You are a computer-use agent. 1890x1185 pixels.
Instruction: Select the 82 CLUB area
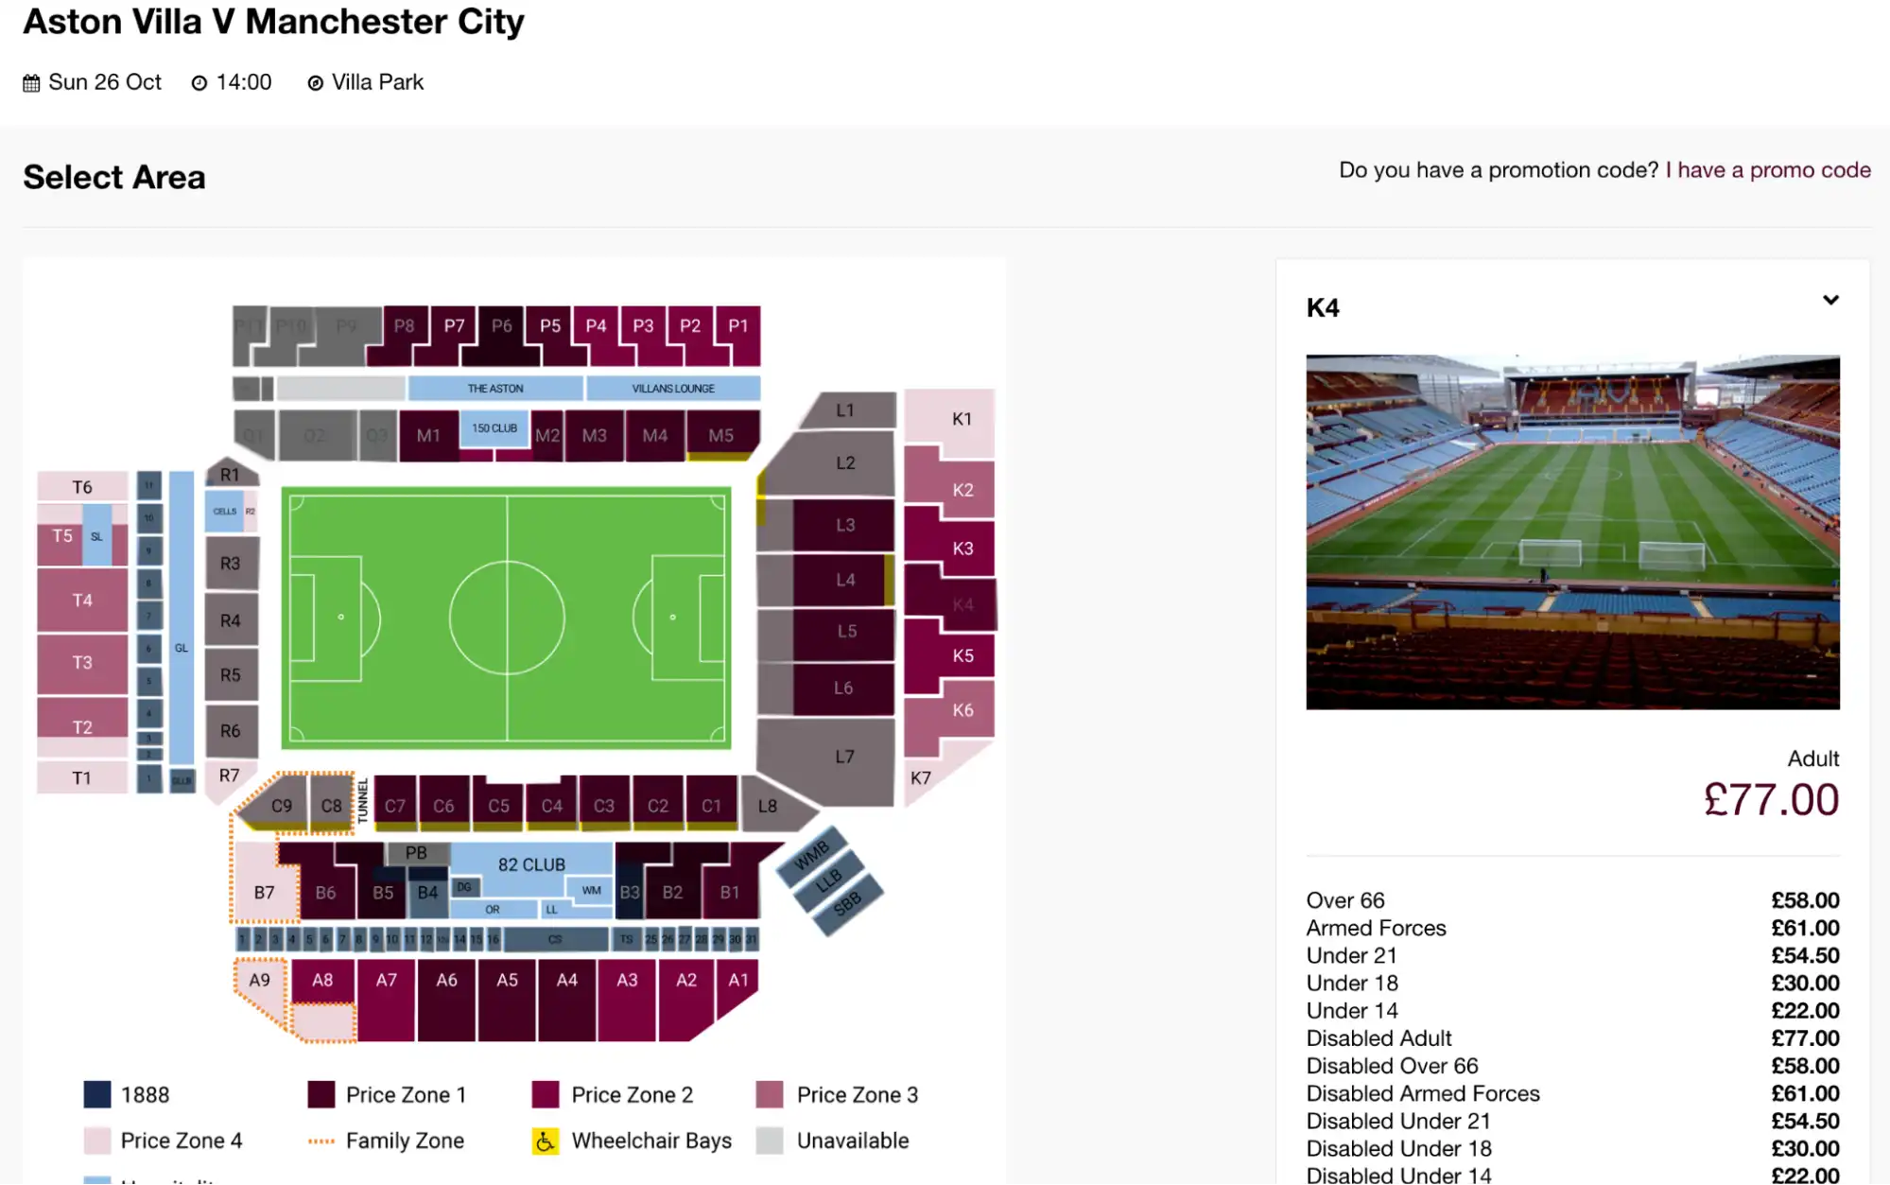[x=532, y=864]
